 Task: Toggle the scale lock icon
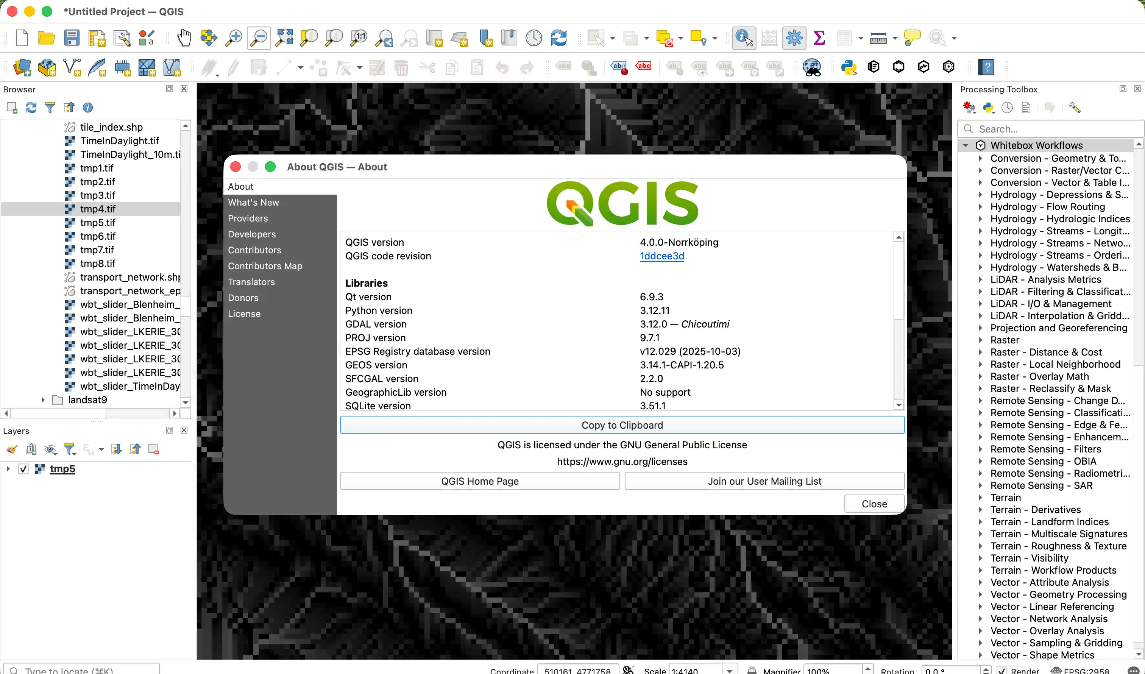752,670
